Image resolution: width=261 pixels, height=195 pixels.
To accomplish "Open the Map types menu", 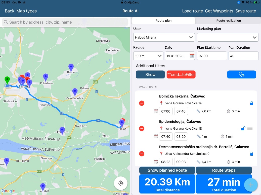I will [27, 11].
